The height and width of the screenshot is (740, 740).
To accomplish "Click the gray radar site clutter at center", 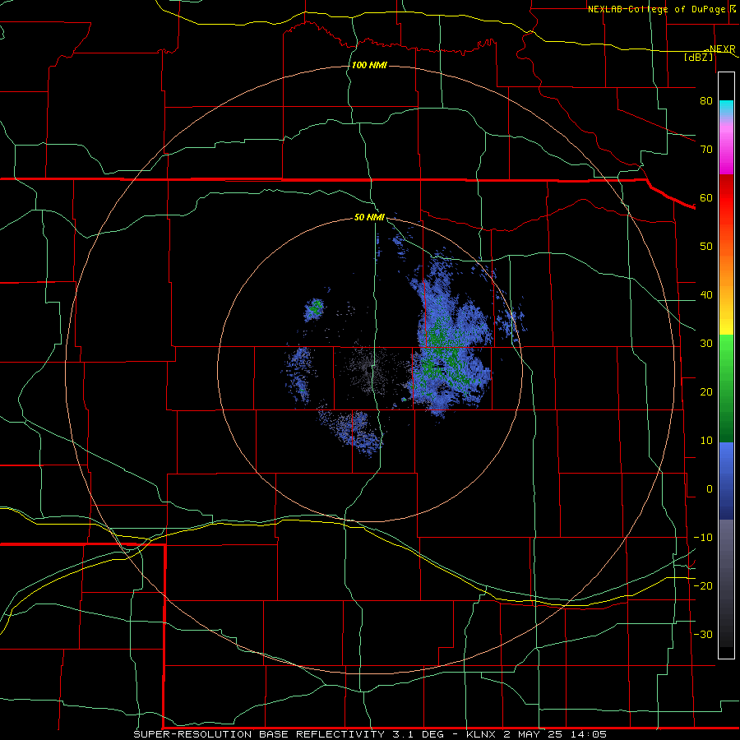I will point(369,371).
